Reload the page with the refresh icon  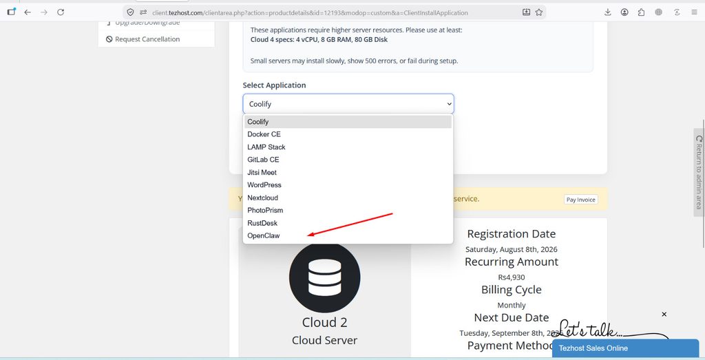point(61,12)
